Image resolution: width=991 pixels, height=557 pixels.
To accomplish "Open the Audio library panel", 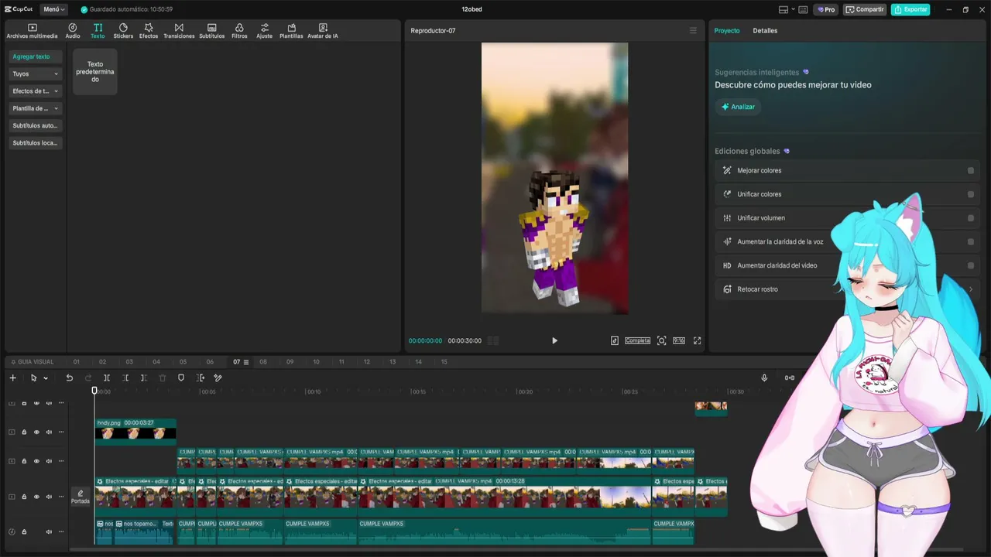I will (x=73, y=31).
